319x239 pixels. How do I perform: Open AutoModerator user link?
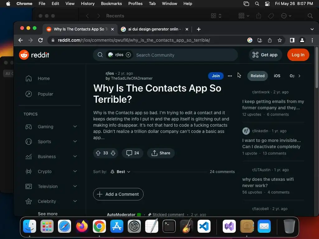point(121,215)
